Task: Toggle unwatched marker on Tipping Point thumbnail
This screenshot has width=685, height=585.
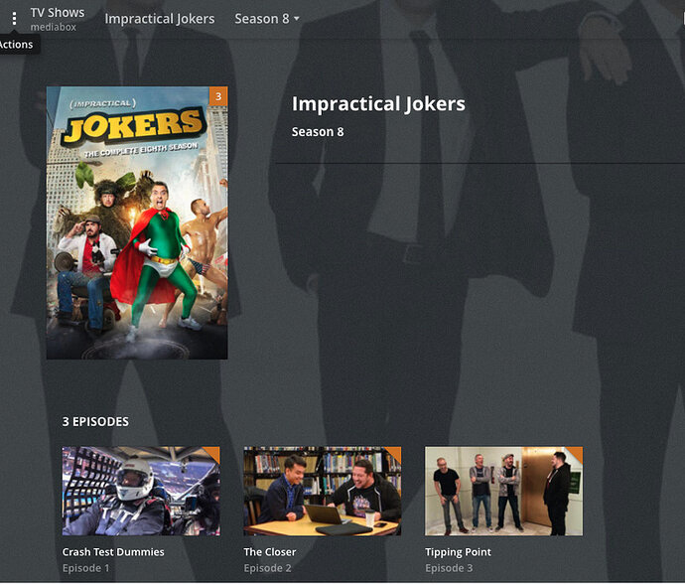Action: 576,453
